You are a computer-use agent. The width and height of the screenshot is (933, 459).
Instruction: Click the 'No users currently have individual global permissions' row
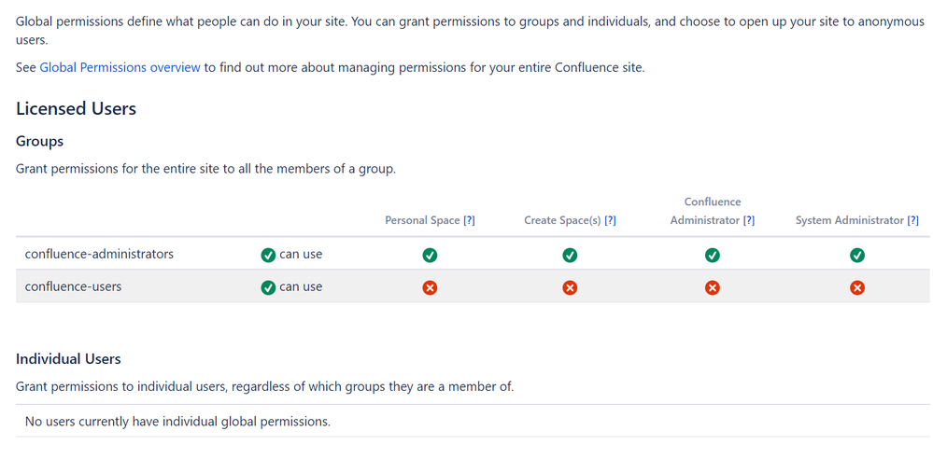click(x=177, y=421)
